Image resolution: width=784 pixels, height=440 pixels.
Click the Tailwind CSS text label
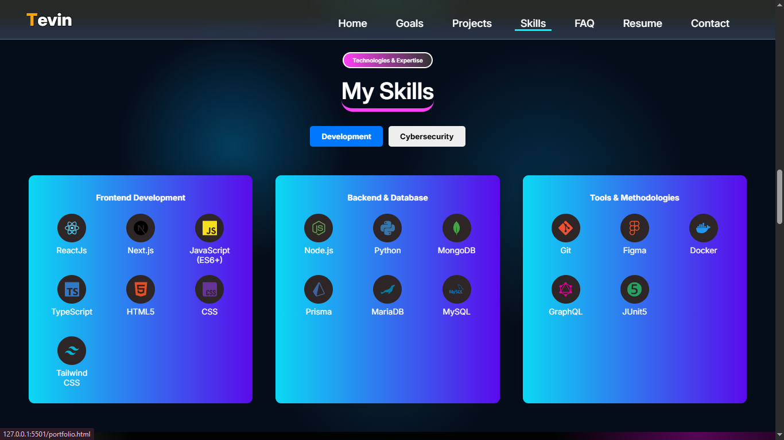click(x=72, y=378)
